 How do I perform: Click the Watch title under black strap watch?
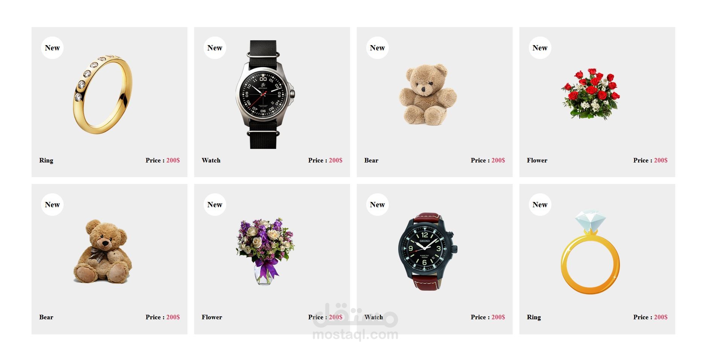[x=211, y=160]
